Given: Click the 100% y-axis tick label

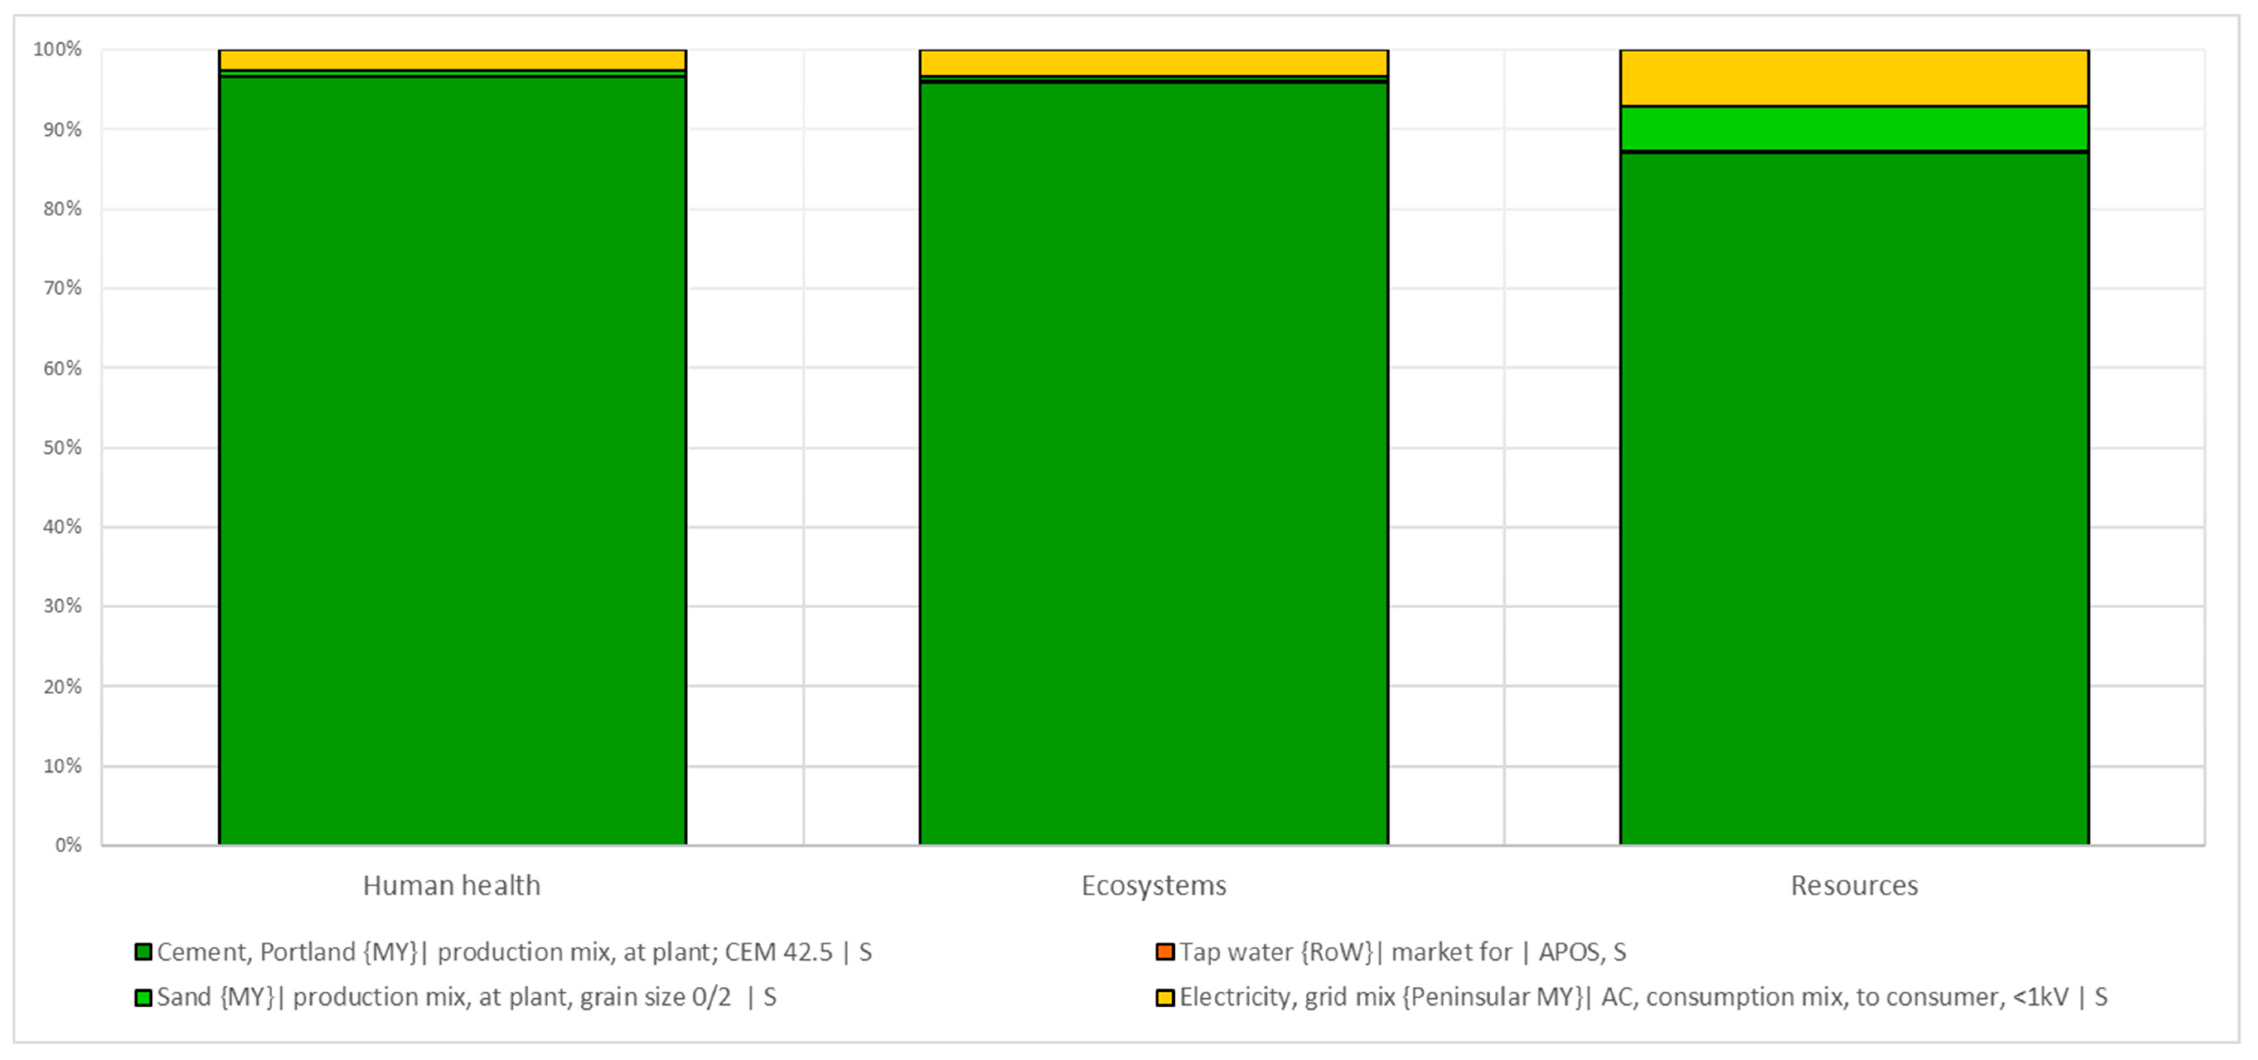Looking at the screenshot, I should click(x=58, y=49).
